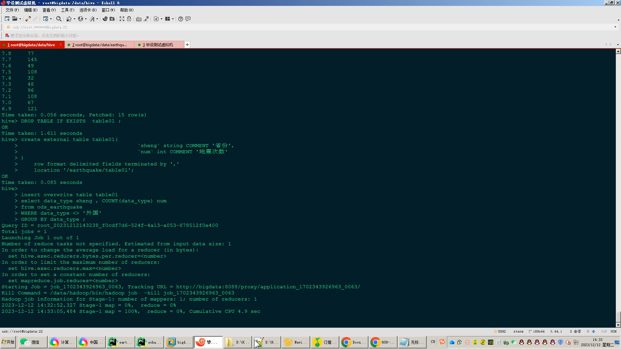Click the lock screen padlock icon
621x349 pixels.
pyautogui.click(x=129, y=19)
